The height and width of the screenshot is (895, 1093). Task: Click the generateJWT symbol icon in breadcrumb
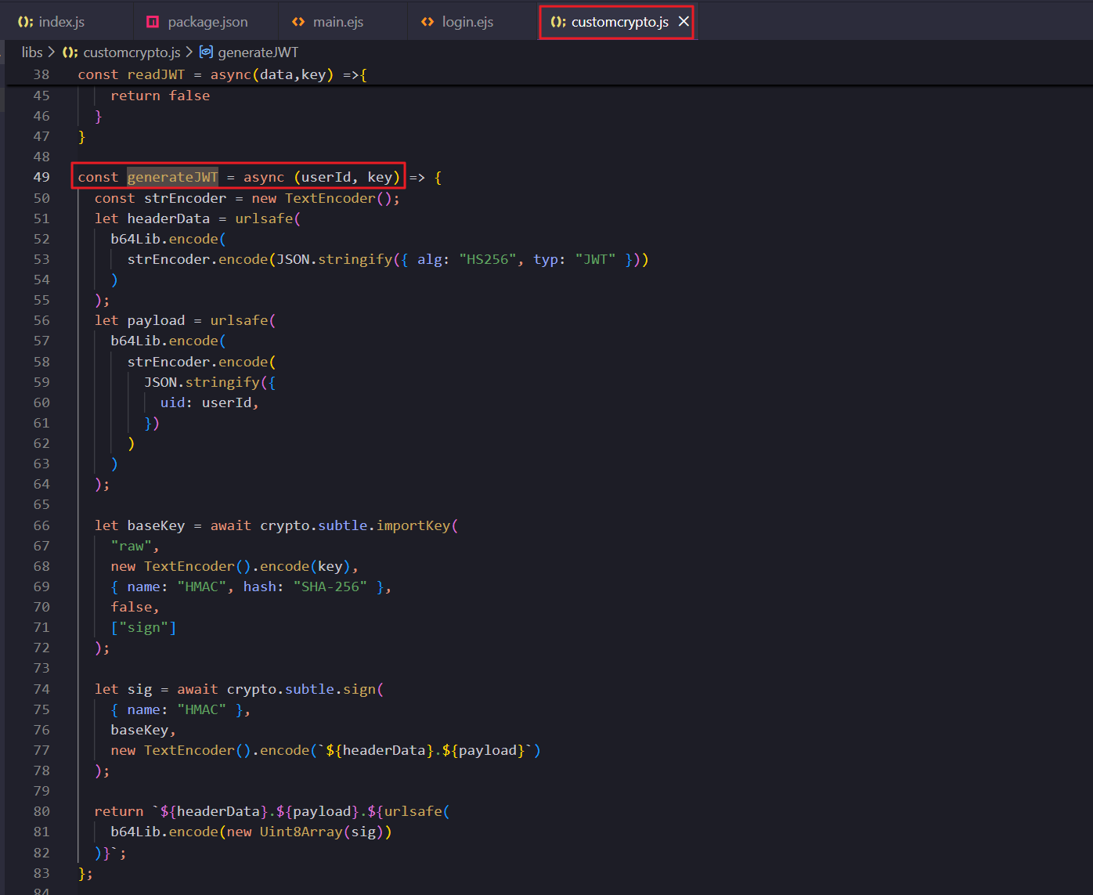click(x=206, y=52)
